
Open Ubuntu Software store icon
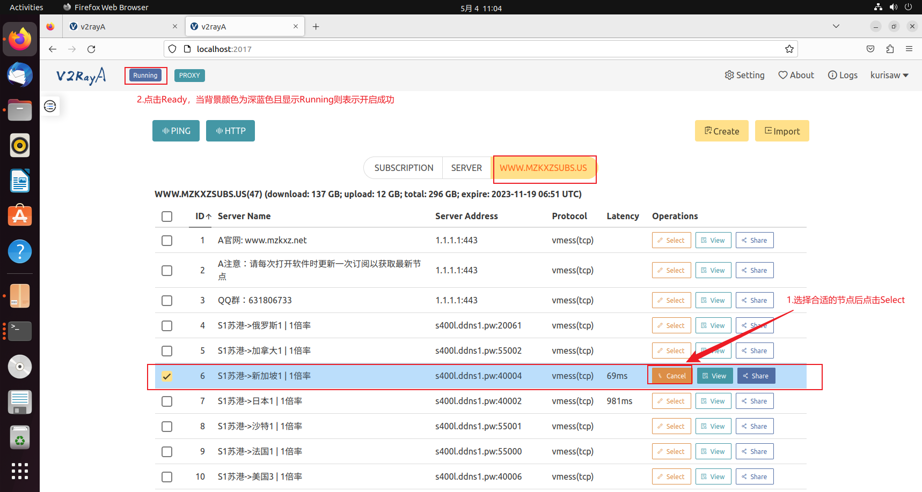coord(20,216)
